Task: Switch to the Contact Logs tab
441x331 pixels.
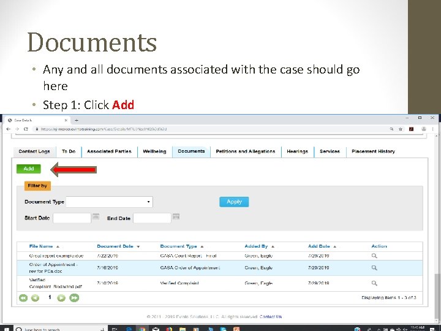Action: coord(34,151)
